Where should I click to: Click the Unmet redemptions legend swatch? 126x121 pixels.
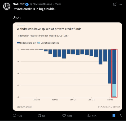[39, 43]
